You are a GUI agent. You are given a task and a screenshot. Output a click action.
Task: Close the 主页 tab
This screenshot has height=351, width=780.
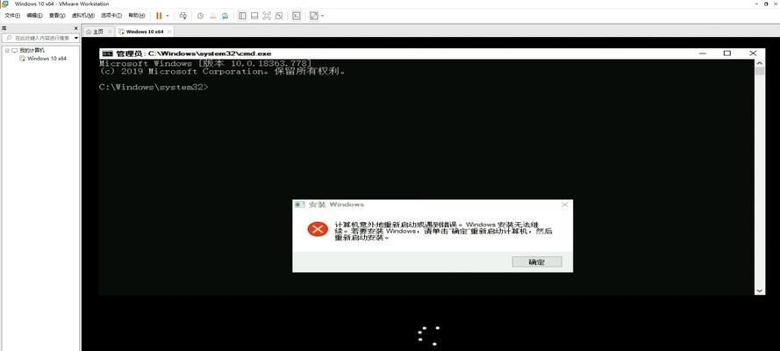point(110,32)
